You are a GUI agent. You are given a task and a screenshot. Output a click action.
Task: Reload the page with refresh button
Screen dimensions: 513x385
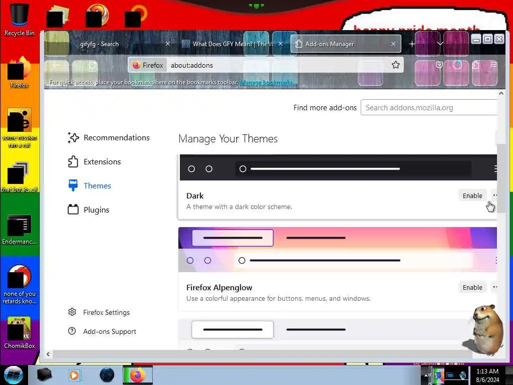pyautogui.click(x=92, y=66)
